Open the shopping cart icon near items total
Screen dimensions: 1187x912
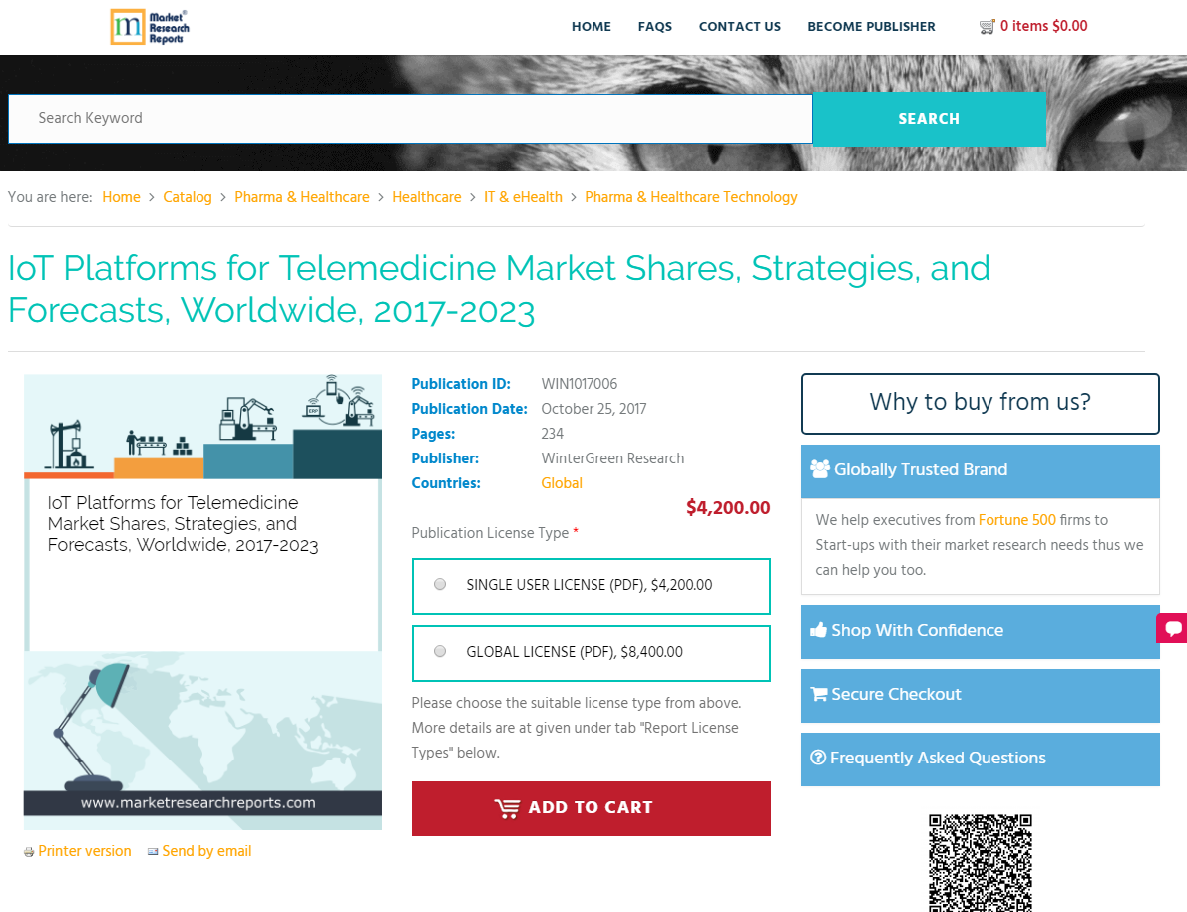pos(989,26)
